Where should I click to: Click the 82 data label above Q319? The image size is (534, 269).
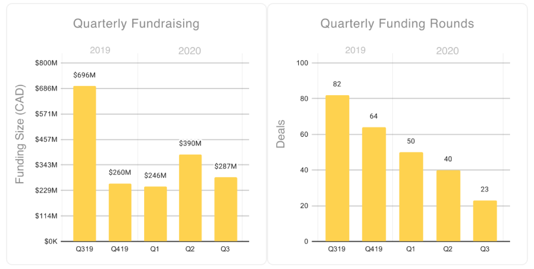tap(337, 84)
